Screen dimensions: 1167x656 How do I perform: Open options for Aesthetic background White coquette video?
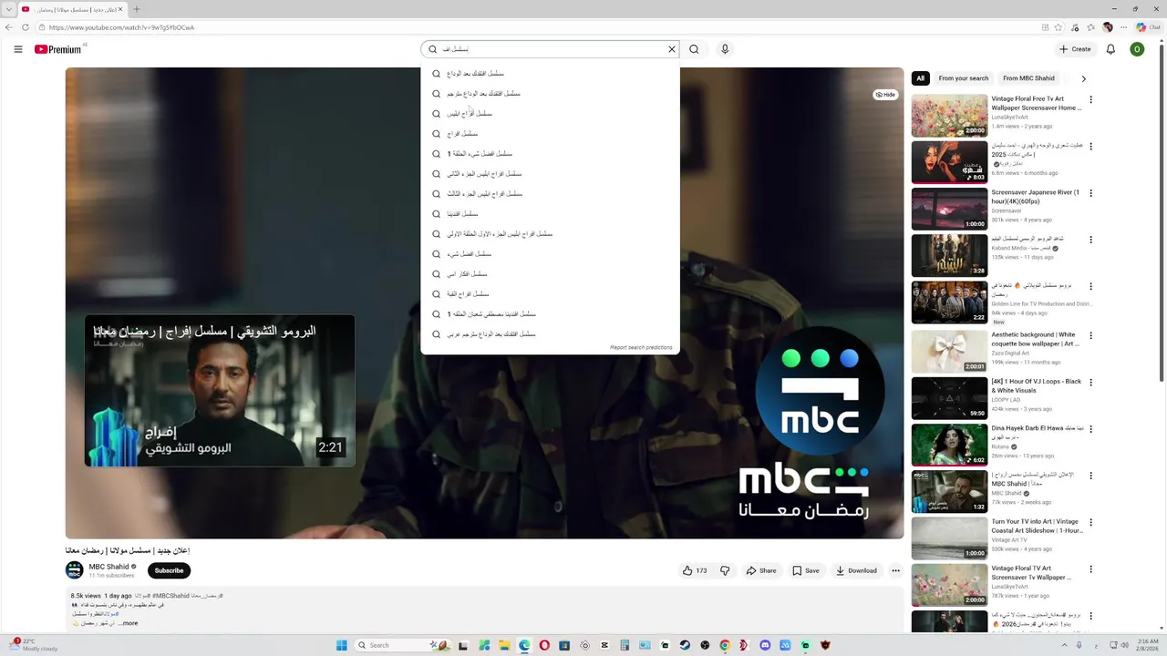pos(1090,335)
